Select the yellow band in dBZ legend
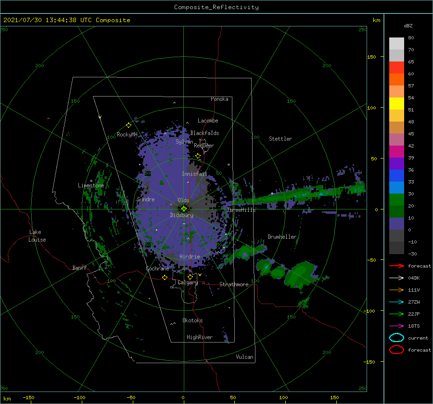 396,103
